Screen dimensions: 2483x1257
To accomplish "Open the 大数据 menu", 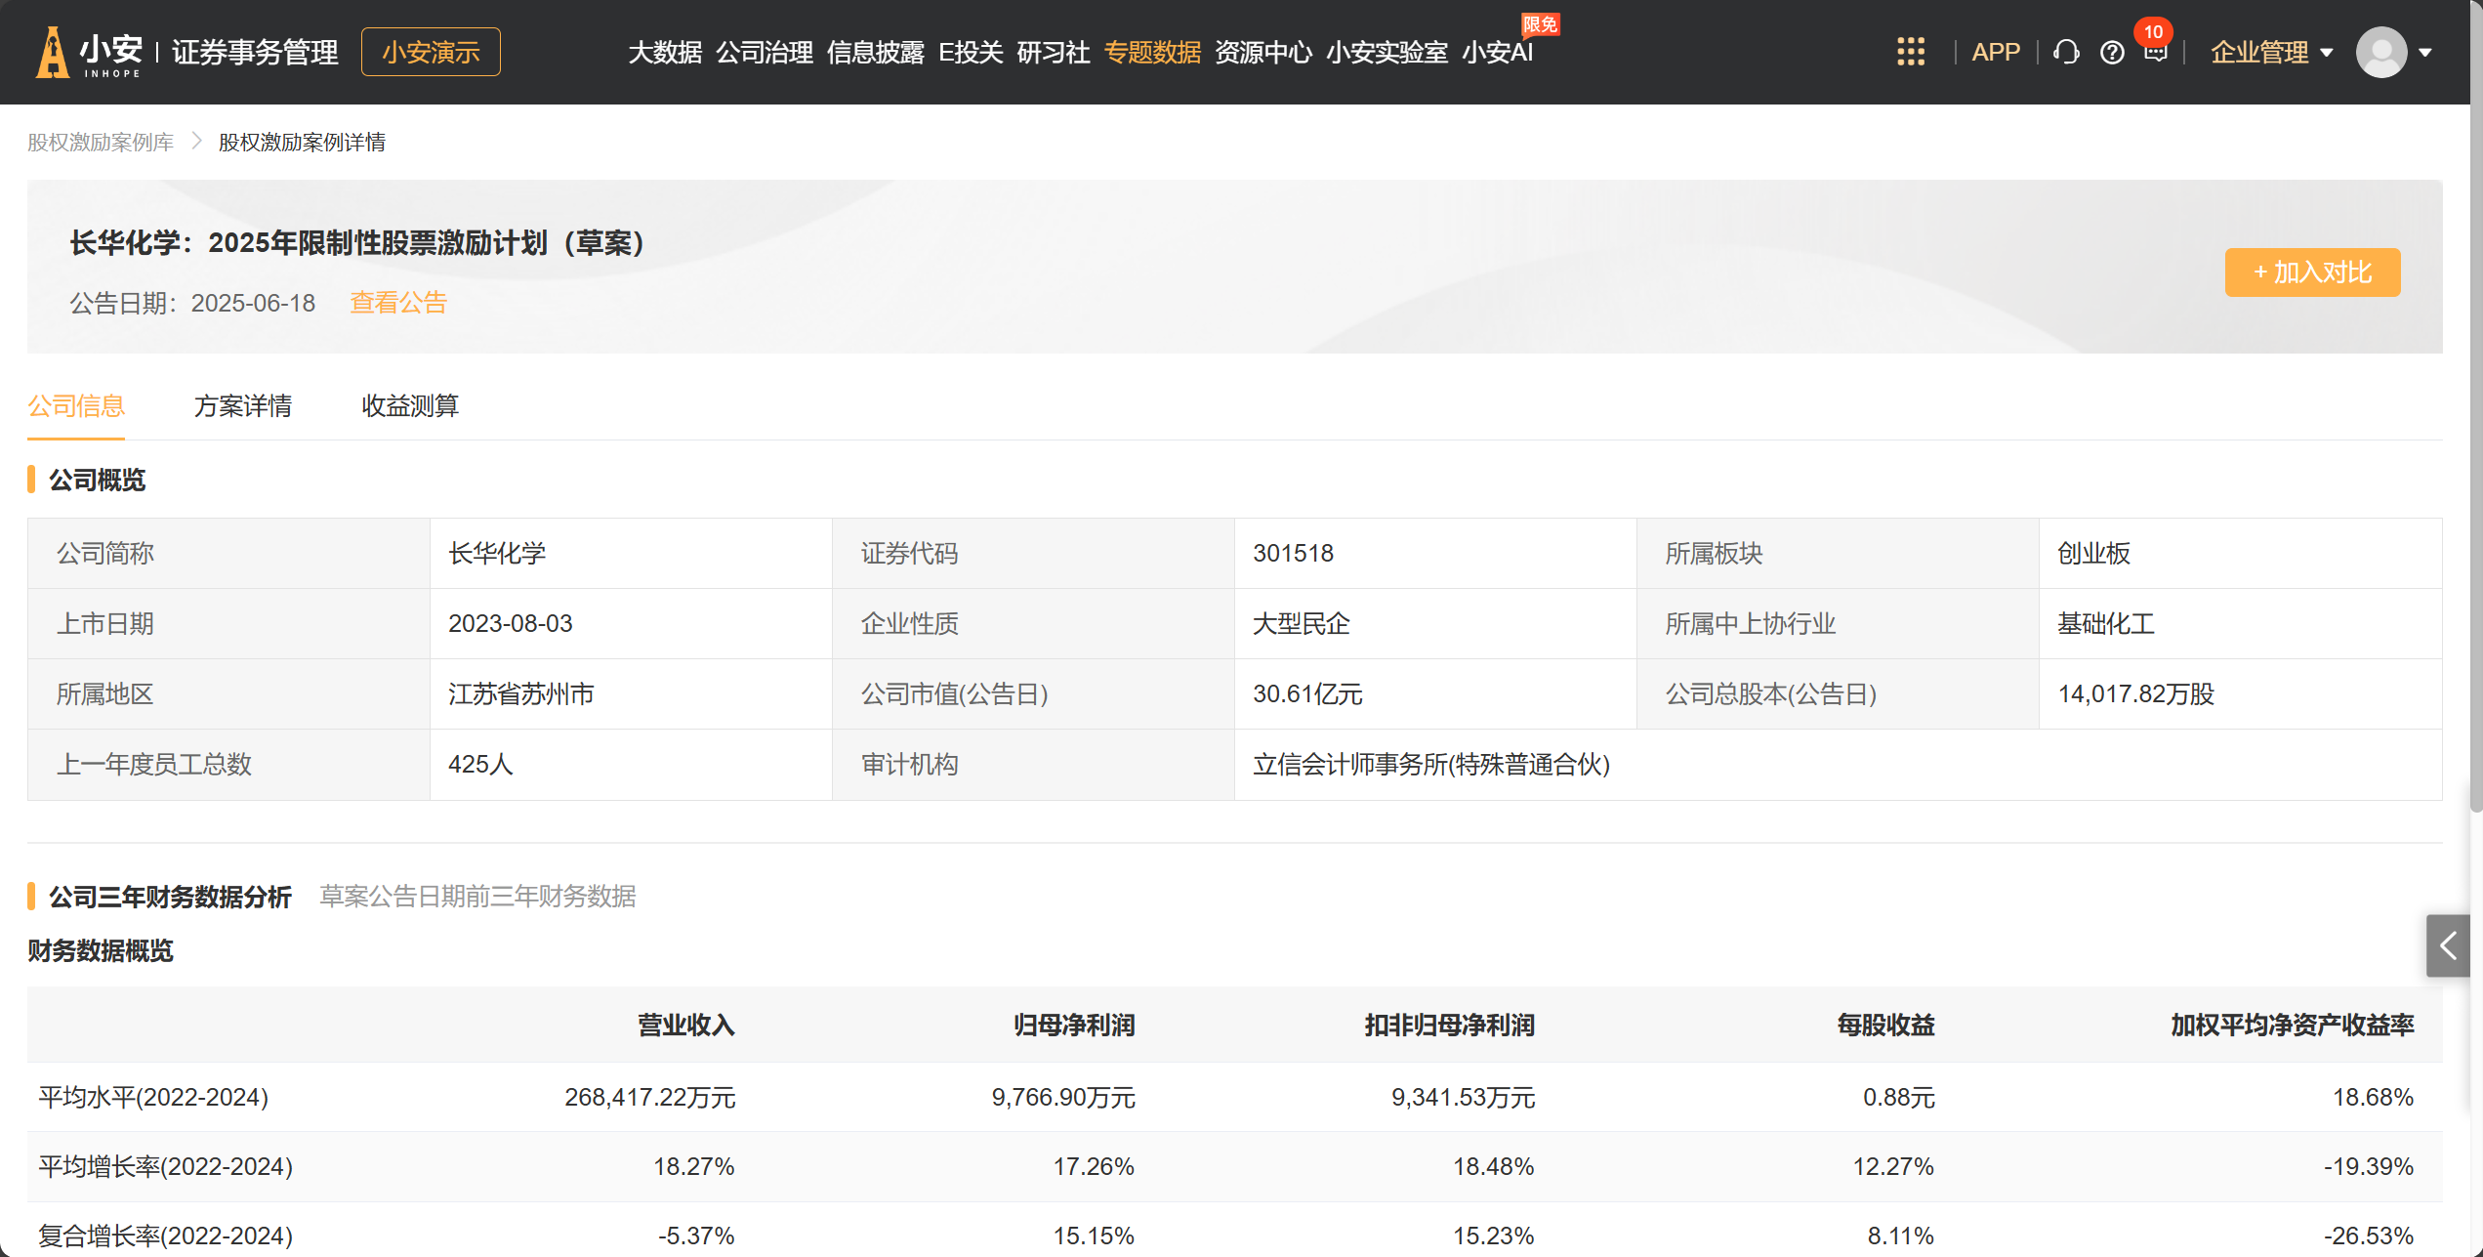I will point(665,52).
